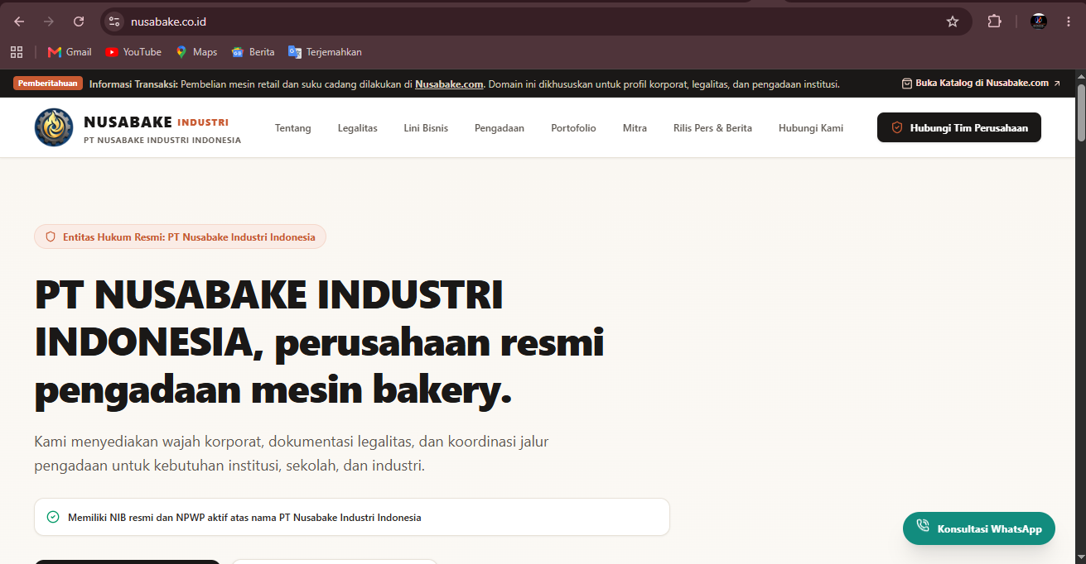Open the Gmail bookmark
This screenshot has height=564, width=1086.
point(70,52)
